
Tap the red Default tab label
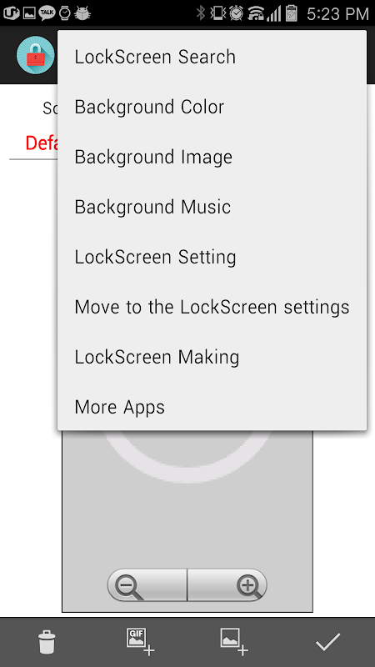(42, 143)
